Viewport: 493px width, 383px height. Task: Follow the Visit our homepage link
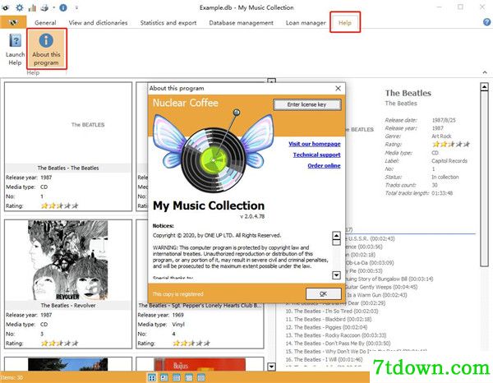(315, 144)
